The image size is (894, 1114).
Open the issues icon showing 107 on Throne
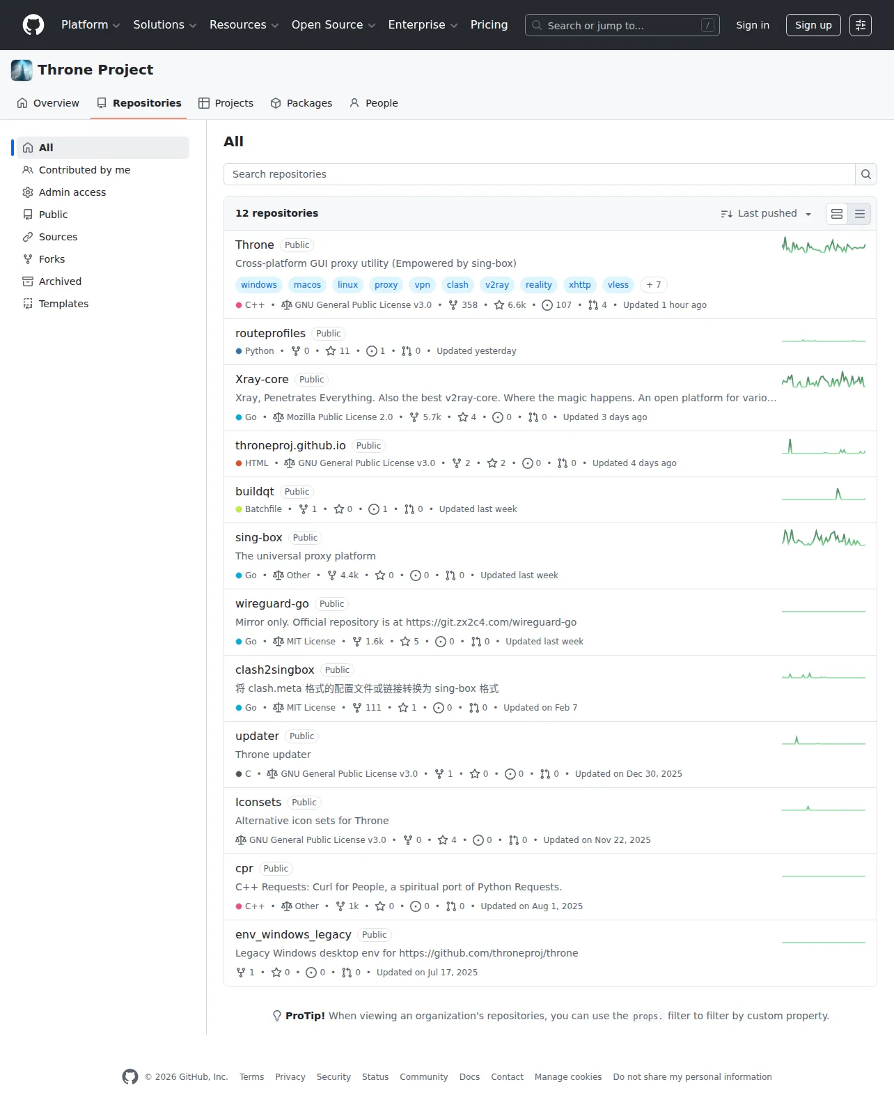547,305
